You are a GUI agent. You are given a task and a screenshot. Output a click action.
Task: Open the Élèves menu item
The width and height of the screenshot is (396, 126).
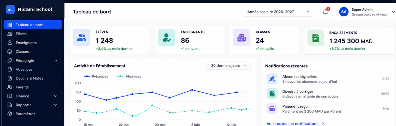[33, 34]
